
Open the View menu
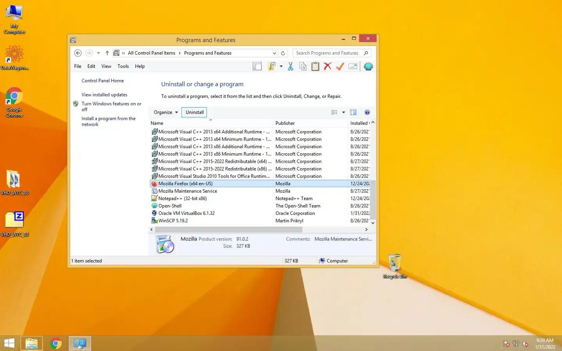click(x=107, y=66)
